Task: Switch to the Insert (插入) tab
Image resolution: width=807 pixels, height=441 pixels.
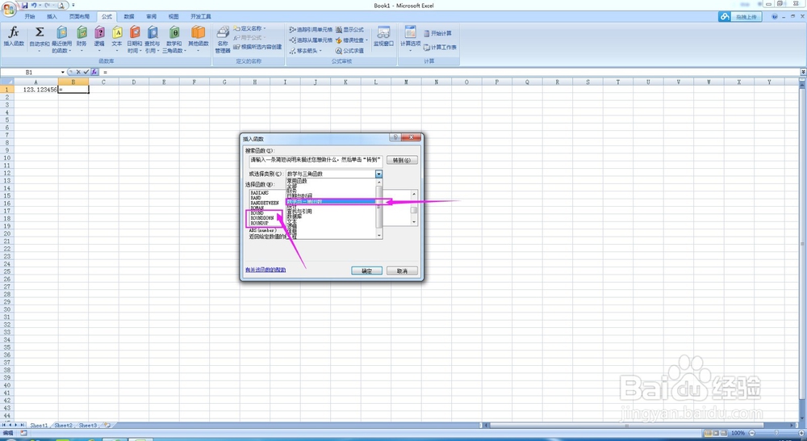Action: coord(52,16)
